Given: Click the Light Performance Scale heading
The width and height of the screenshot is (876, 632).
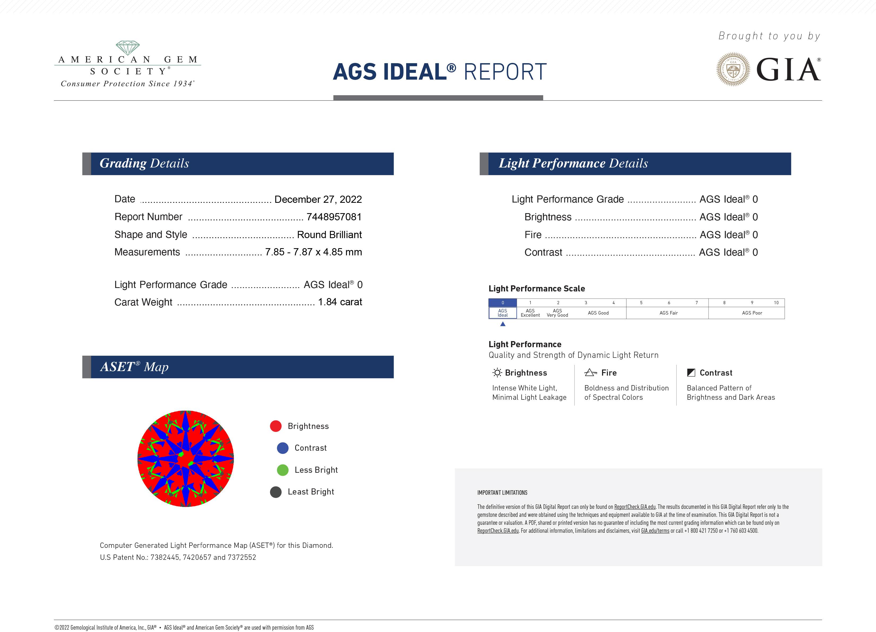Looking at the screenshot, I should click(x=536, y=289).
